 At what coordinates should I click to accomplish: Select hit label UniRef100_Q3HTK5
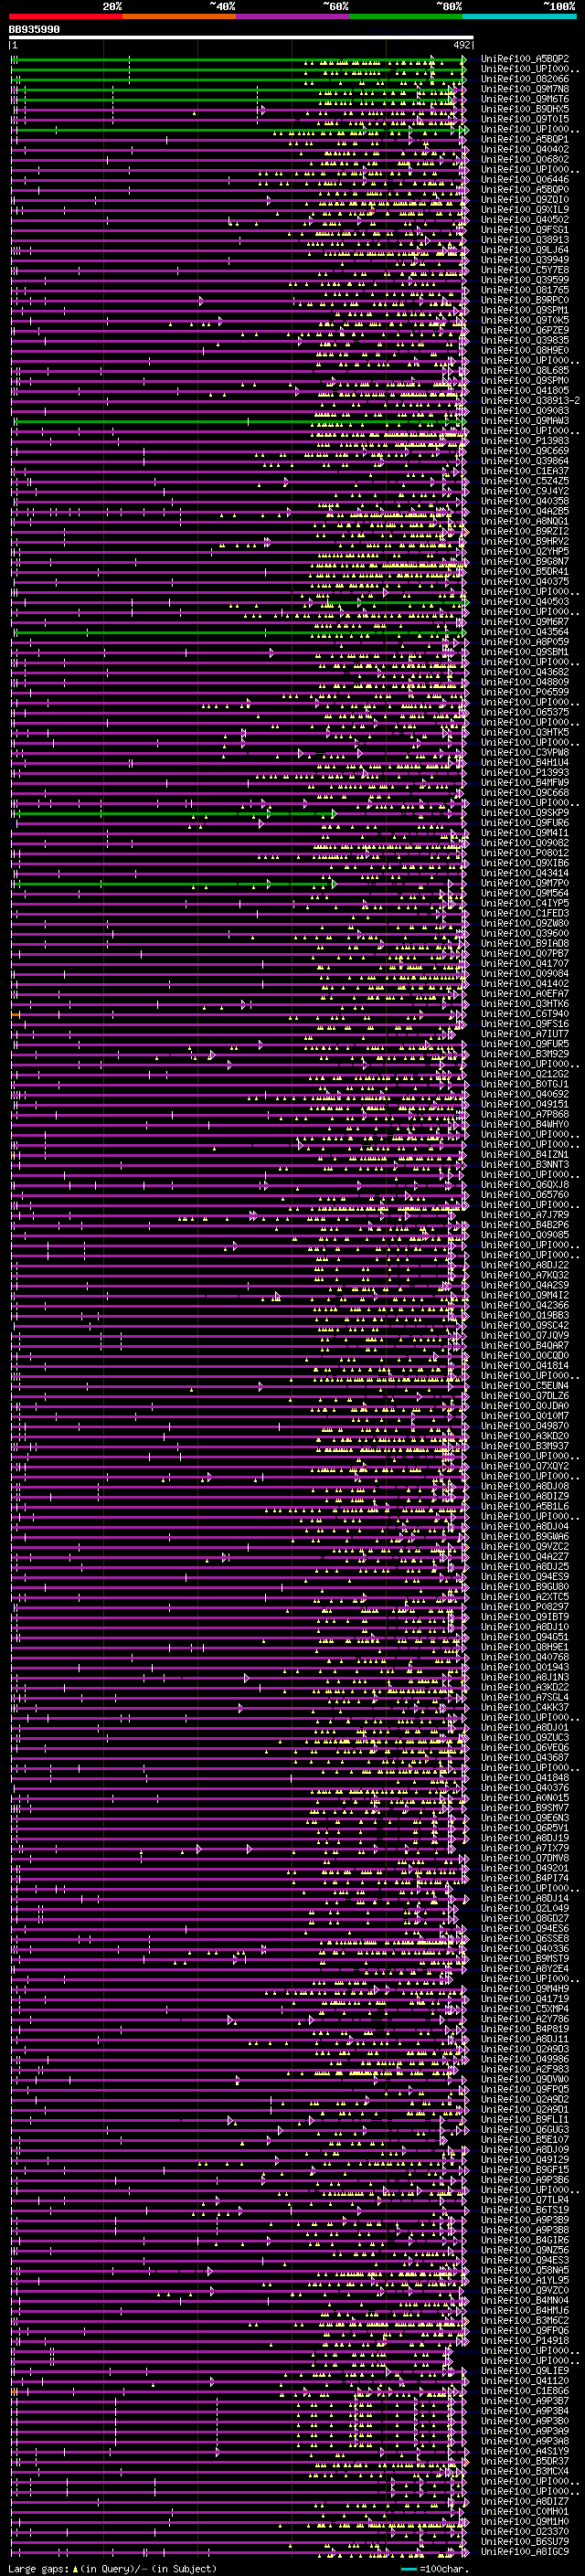coord(525,732)
